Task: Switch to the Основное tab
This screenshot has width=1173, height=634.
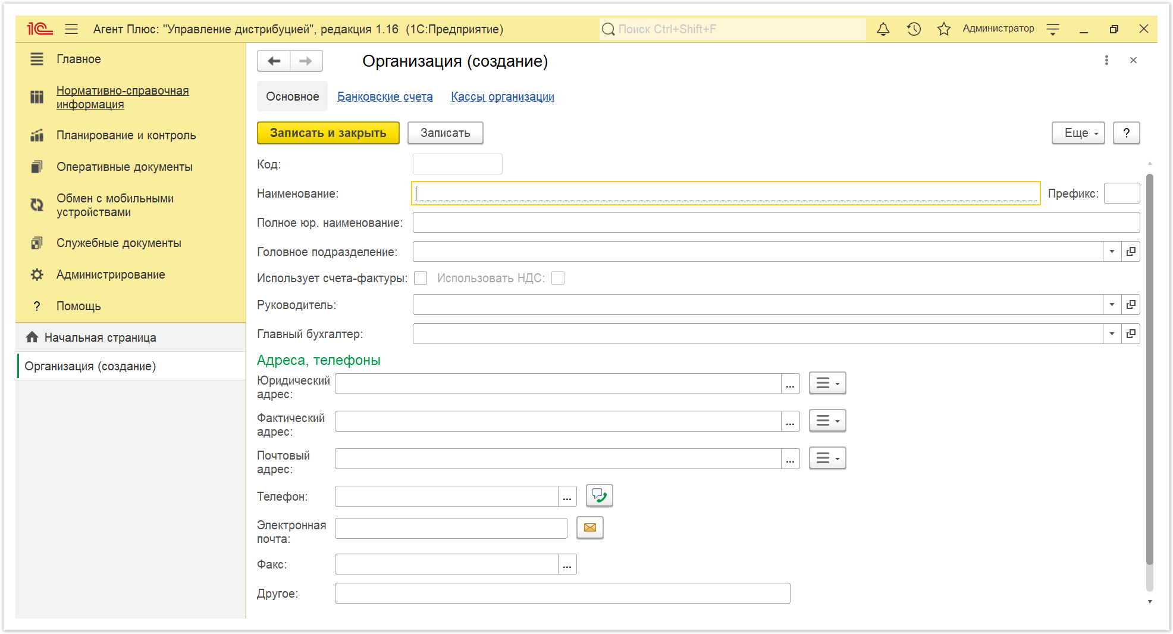Action: coord(292,96)
